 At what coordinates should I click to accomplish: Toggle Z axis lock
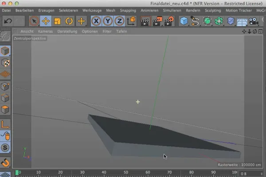point(119,21)
